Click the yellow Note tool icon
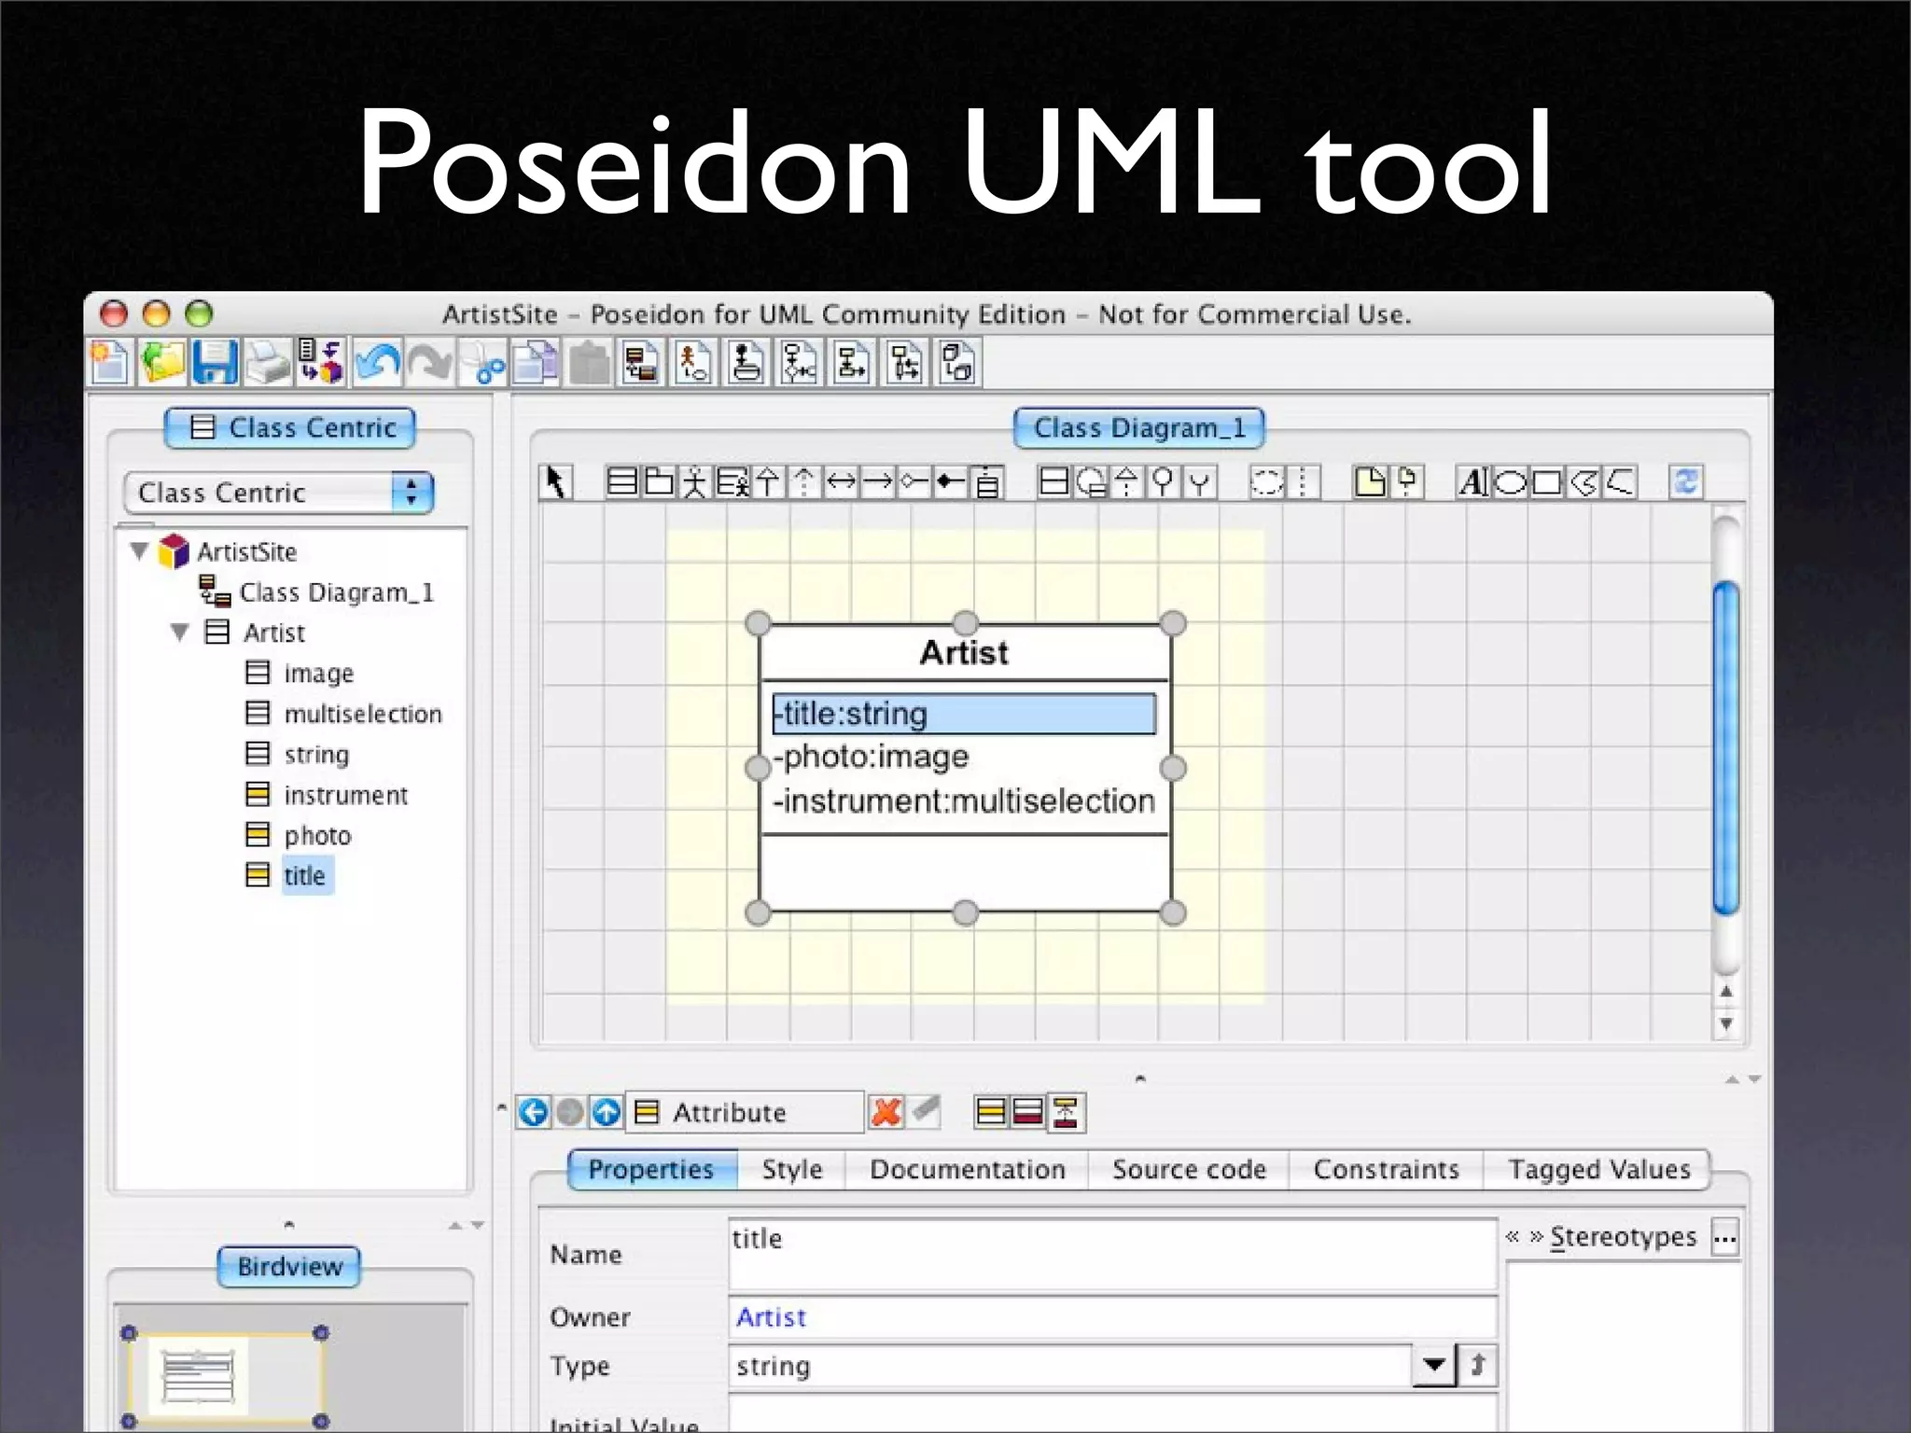1911x1433 pixels. [x=1369, y=482]
